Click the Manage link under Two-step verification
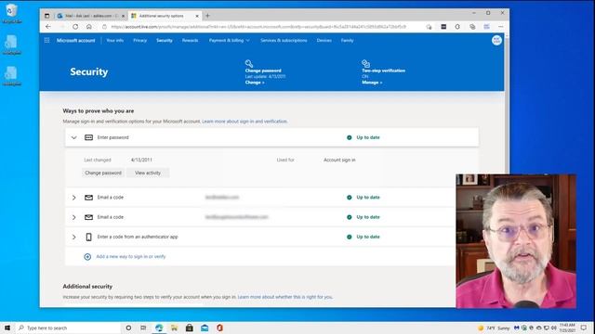This screenshot has height=334, width=595. click(x=372, y=83)
